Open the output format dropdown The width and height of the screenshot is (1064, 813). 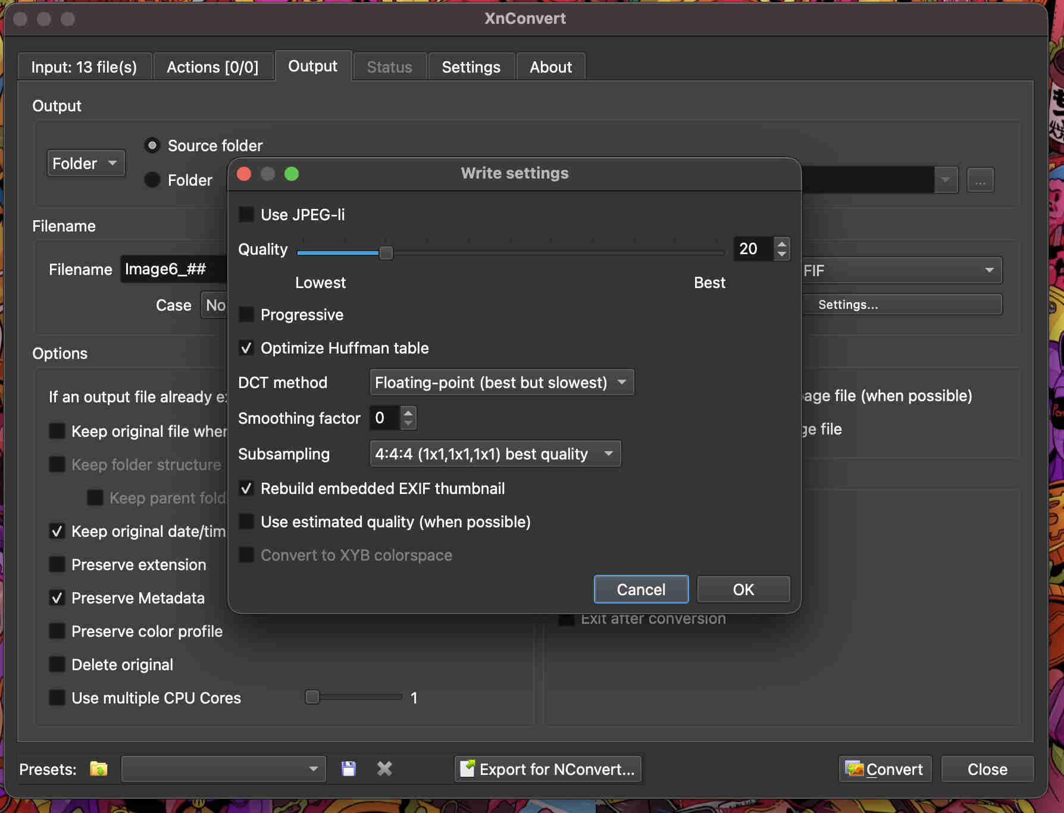pyautogui.click(x=901, y=270)
